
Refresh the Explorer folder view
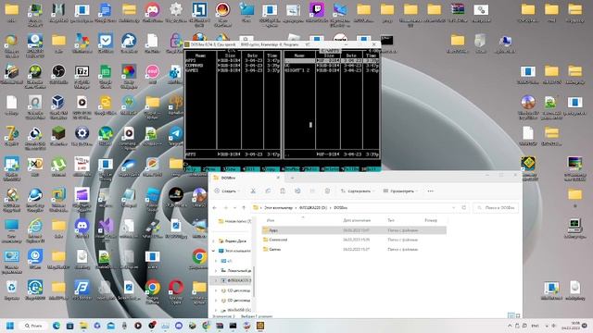[x=464, y=207]
